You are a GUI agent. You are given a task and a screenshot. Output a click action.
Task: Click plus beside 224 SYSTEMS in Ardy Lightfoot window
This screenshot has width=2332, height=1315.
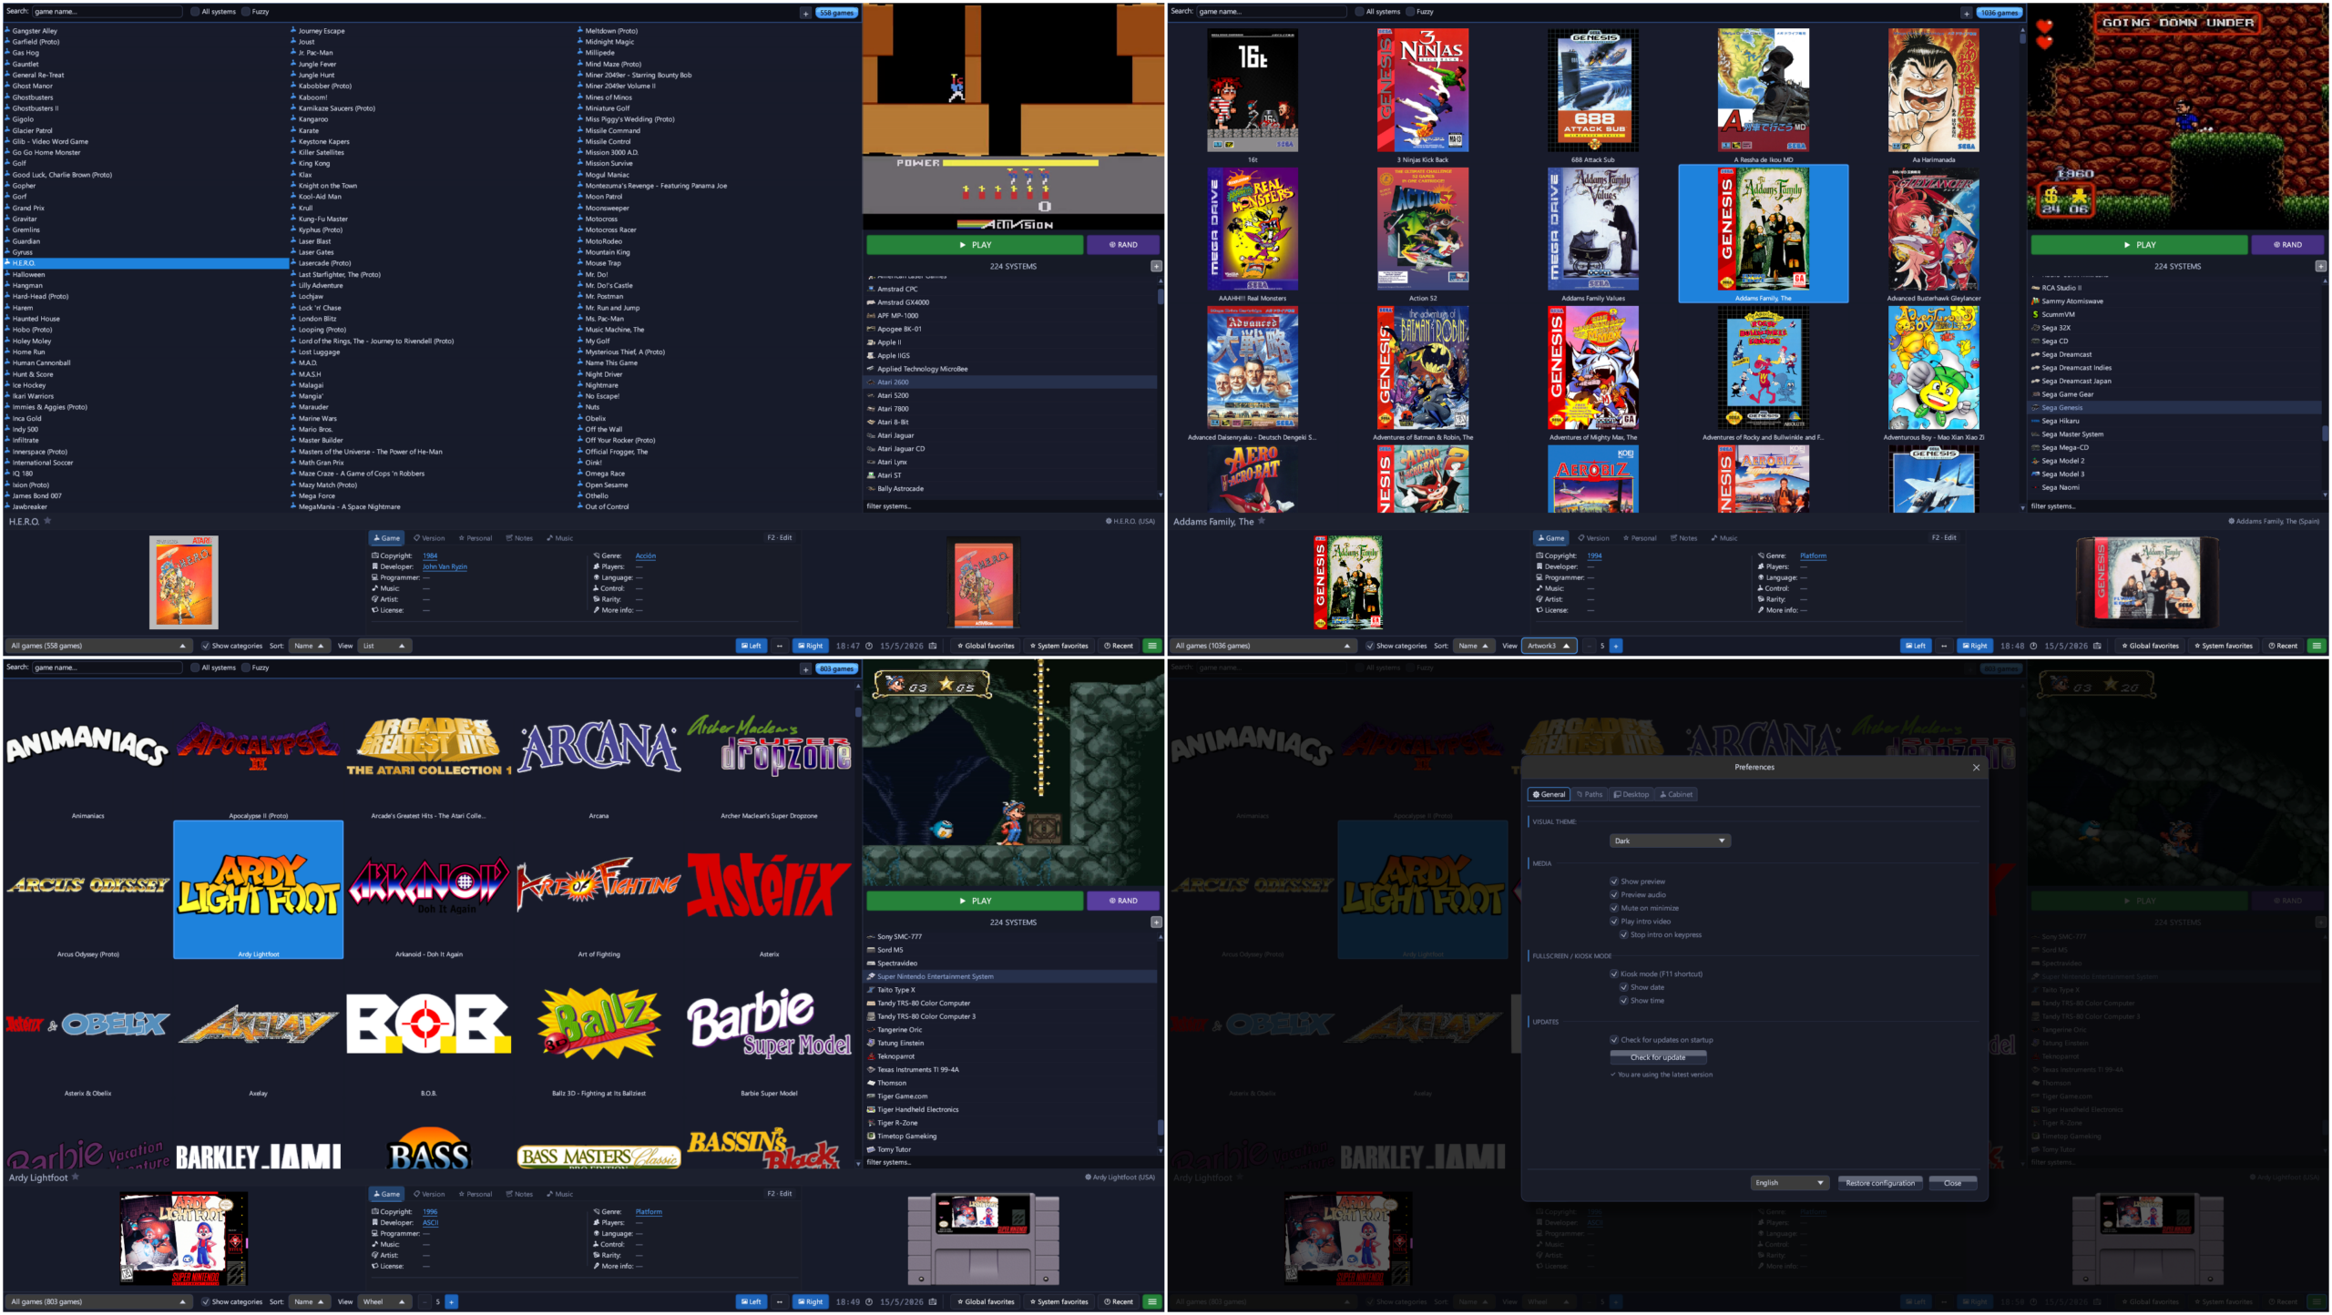(1156, 922)
